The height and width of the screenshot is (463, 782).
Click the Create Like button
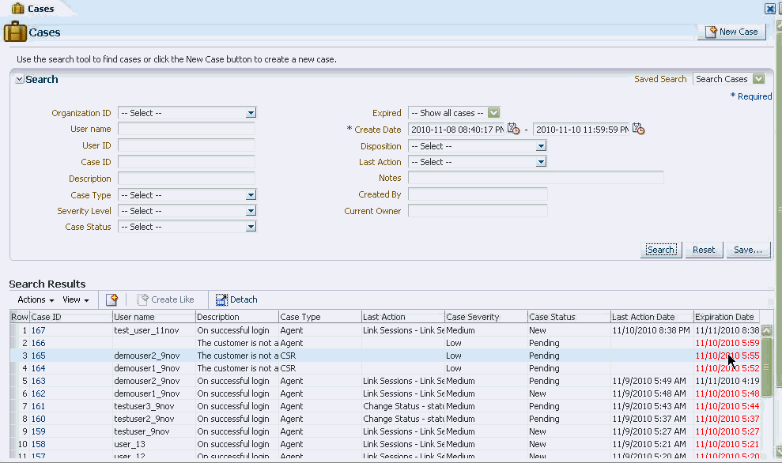[166, 299]
